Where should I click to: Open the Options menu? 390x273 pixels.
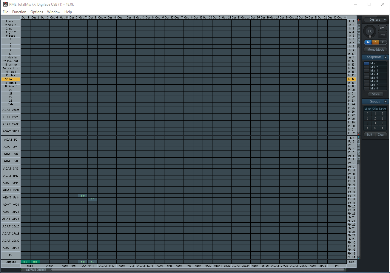pyautogui.click(x=37, y=12)
